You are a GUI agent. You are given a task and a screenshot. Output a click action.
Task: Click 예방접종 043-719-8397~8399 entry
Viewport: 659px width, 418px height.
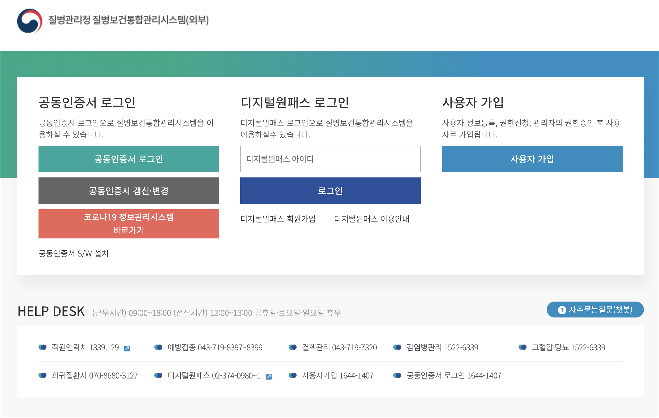(x=215, y=347)
